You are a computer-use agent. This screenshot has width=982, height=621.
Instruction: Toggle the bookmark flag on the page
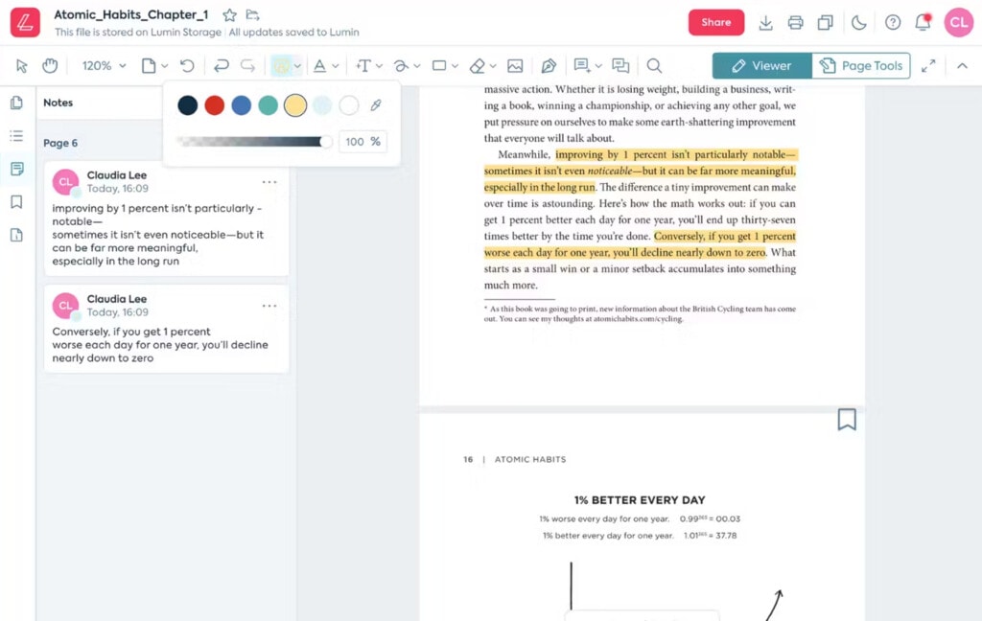point(846,419)
